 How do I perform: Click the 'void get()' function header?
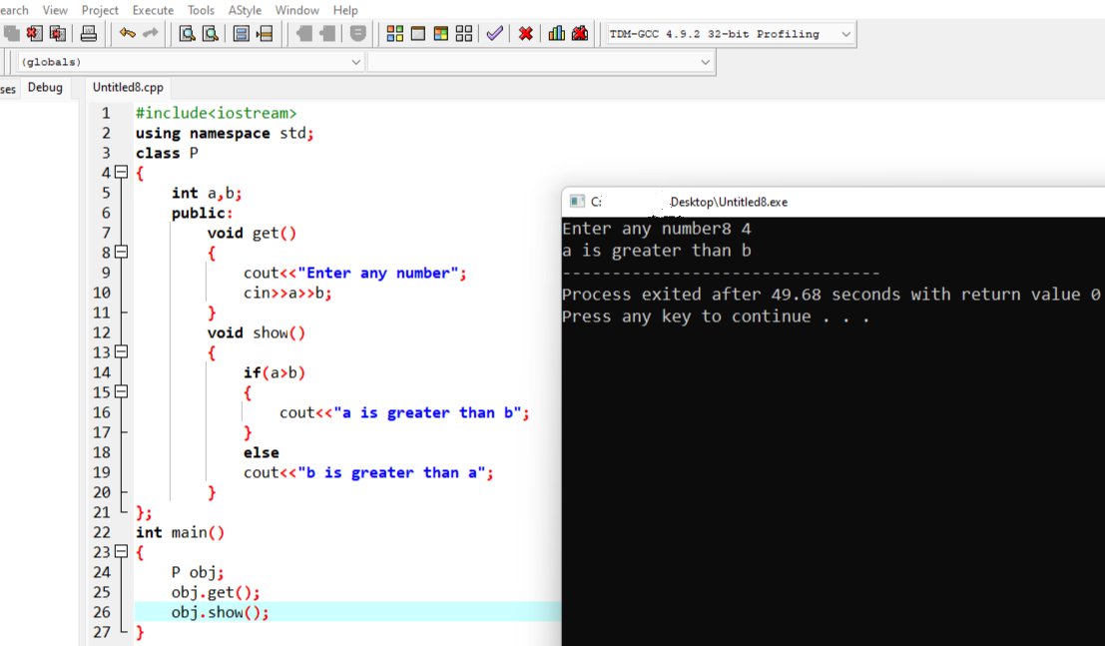pyautogui.click(x=252, y=233)
